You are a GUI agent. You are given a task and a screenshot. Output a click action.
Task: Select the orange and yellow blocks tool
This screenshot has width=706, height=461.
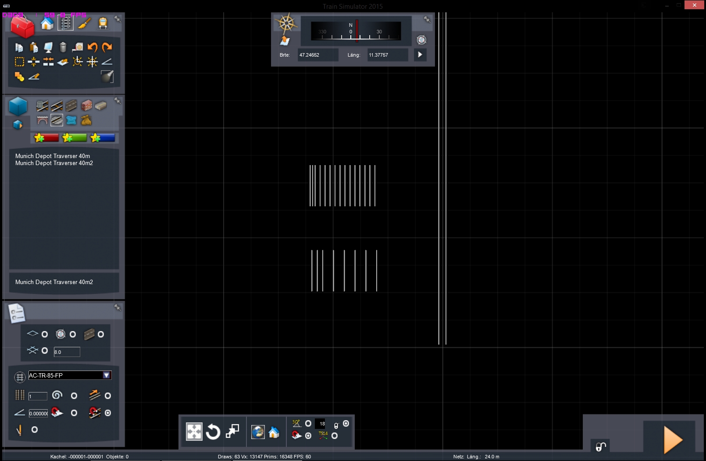point(19,76)
